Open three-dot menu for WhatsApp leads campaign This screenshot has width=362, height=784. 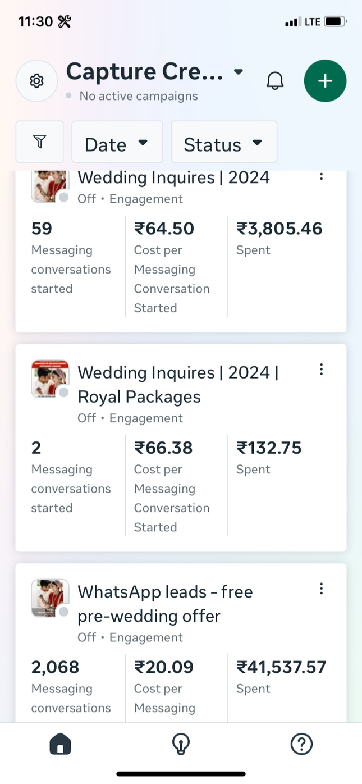(321, 588)
